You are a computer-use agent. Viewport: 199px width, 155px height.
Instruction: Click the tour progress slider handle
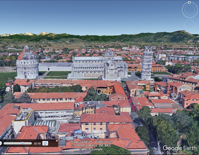coord(23,143)
